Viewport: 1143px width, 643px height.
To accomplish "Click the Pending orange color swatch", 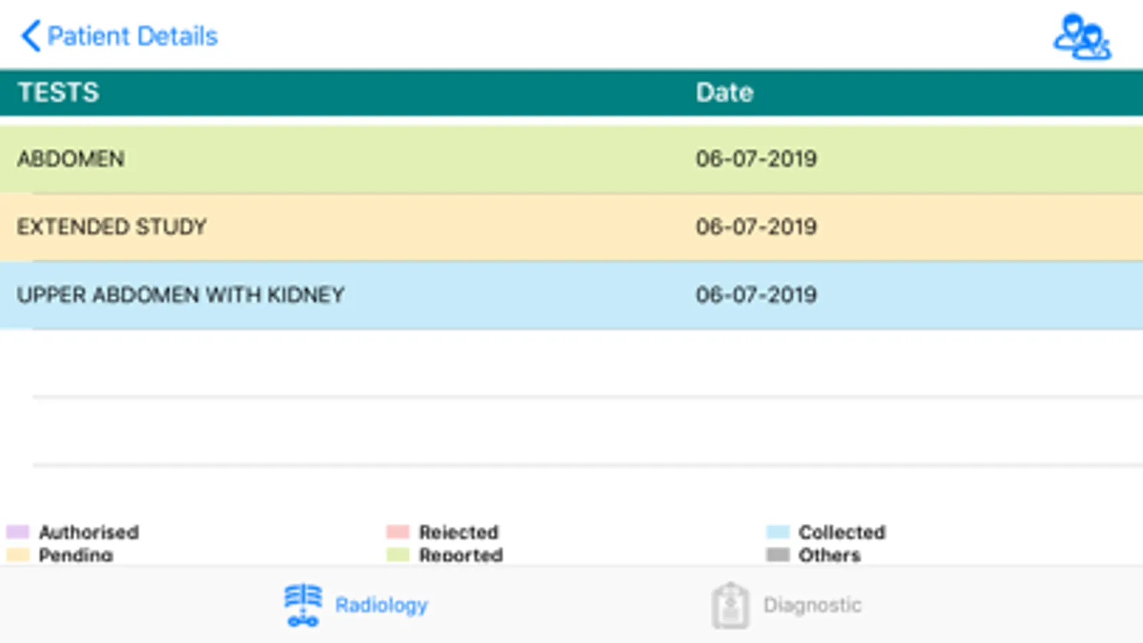I will tap(17, 554).
